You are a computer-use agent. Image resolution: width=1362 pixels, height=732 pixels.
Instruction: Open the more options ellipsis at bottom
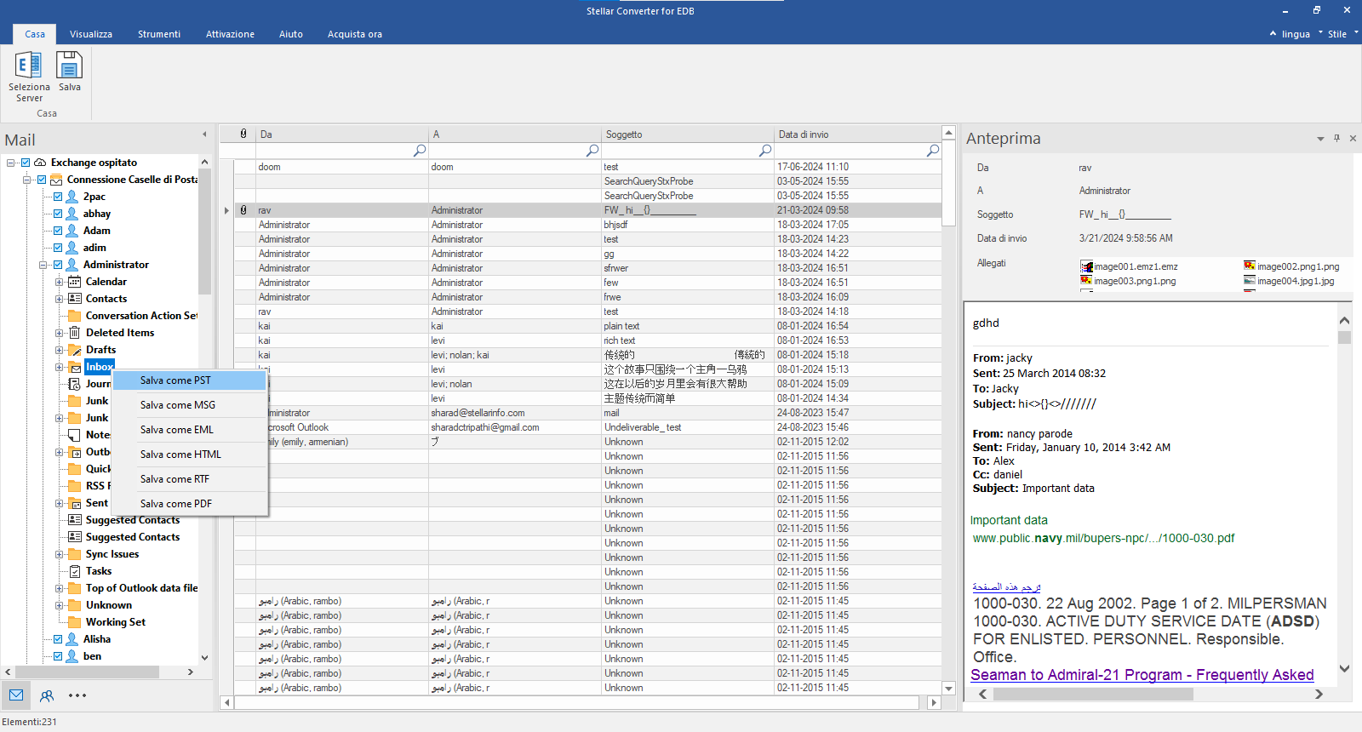[77, 695]
